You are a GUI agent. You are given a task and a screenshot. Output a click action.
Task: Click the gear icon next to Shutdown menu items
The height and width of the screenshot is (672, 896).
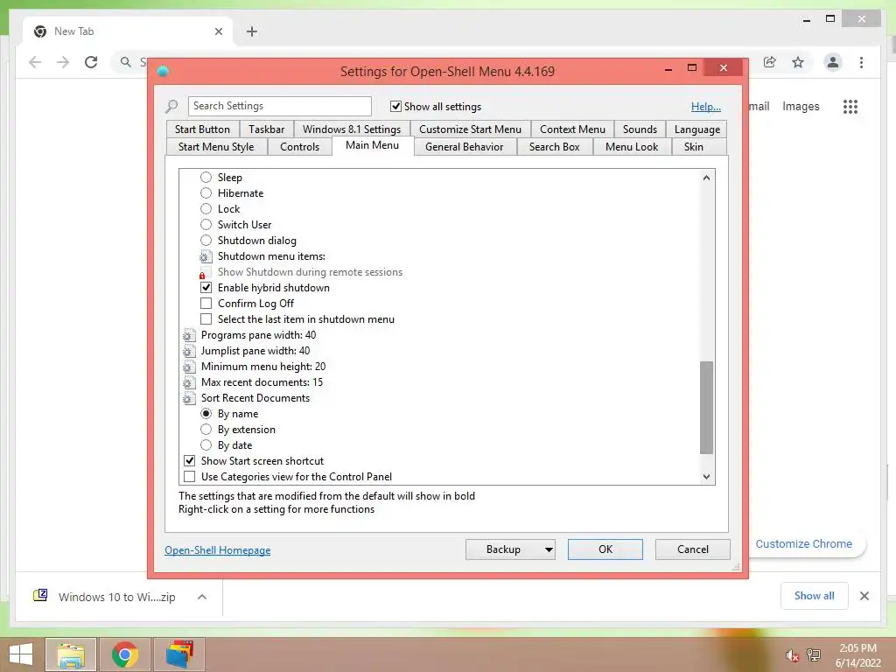(x=206, y=256)
